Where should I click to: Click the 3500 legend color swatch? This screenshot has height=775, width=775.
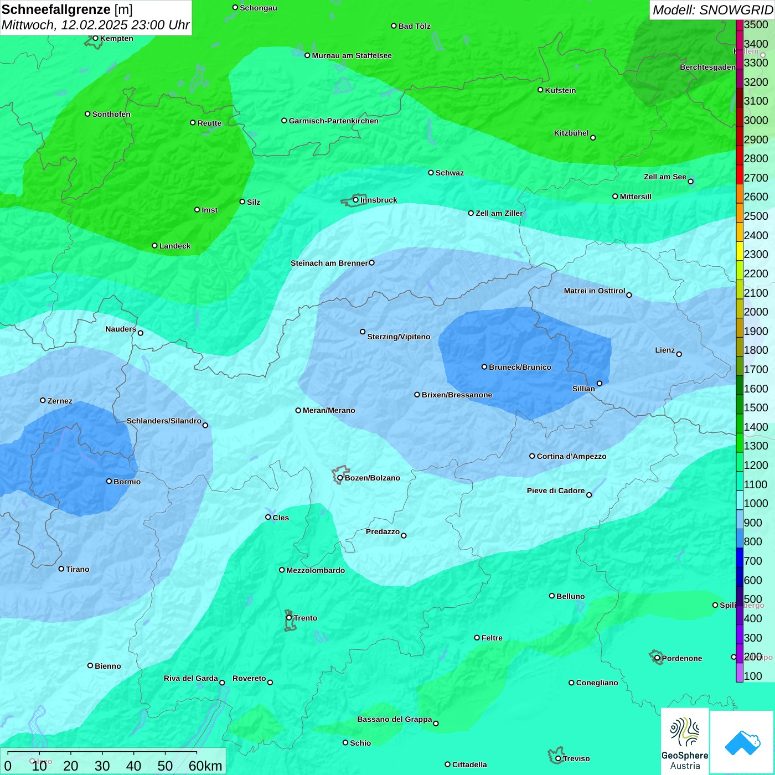(740, 25)
